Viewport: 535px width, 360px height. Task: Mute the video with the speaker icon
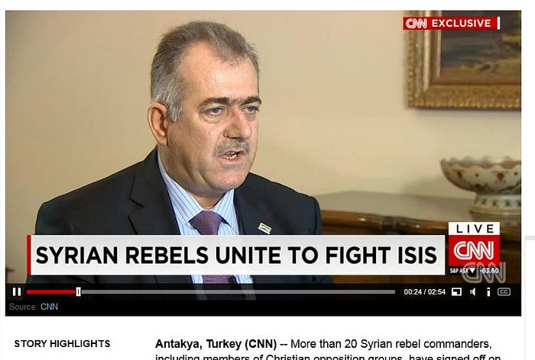[x=473, y=292]
